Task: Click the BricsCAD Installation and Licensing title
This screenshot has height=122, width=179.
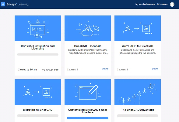Action: tap(38, 47)
